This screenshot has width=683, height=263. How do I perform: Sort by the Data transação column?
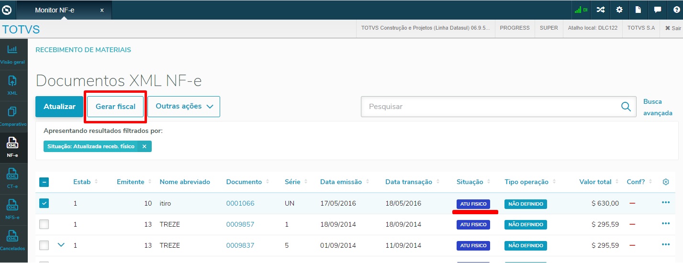pyautogui.click(x=412, y=182)
